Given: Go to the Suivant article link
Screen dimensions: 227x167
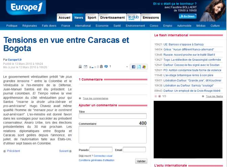Looking at the screenshot, I should pyautogui.click(x=64, y=151).
